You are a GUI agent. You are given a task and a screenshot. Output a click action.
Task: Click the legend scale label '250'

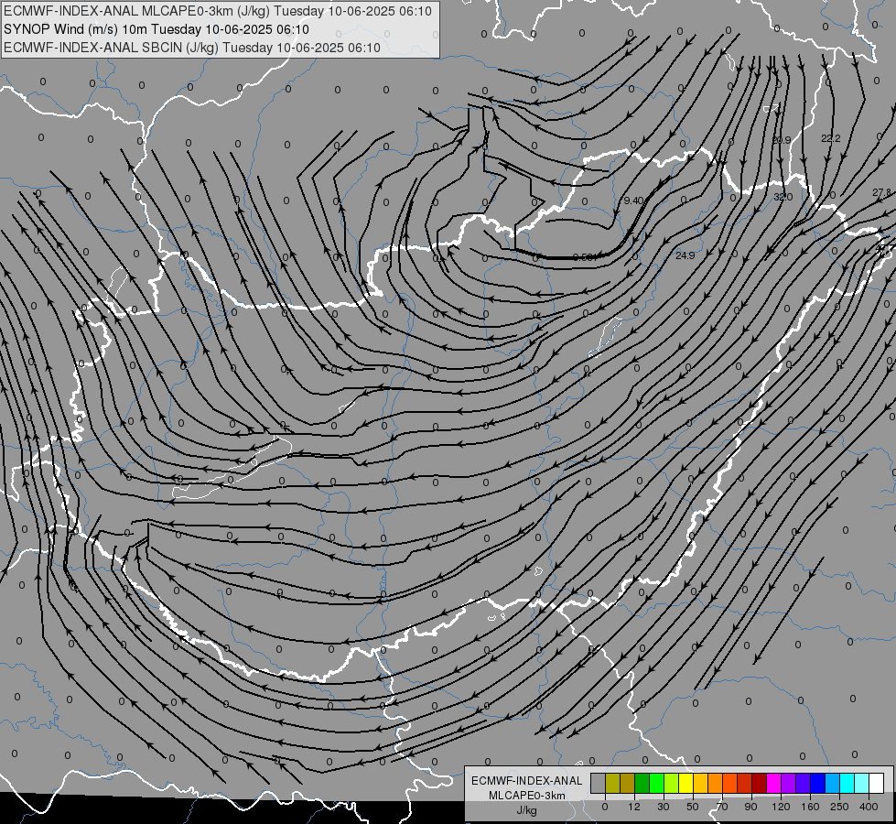pos(839,807)
